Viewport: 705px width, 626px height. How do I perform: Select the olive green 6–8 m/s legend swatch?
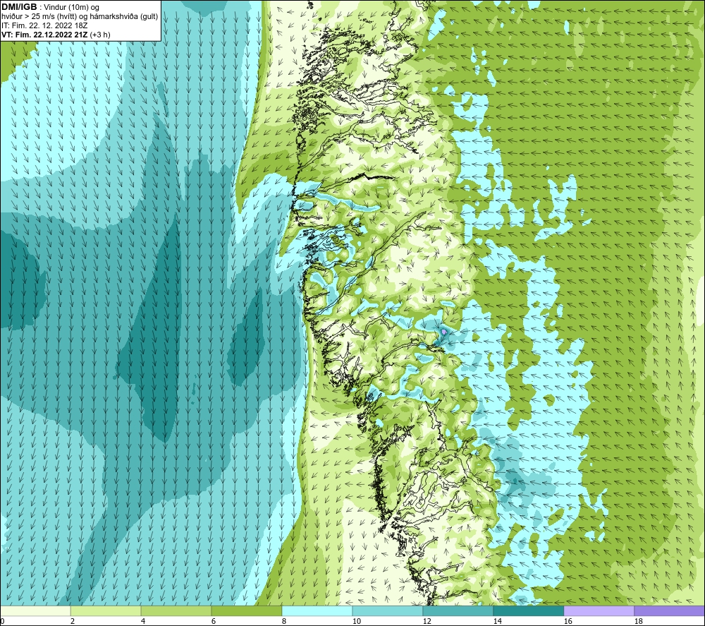[246, 610]
